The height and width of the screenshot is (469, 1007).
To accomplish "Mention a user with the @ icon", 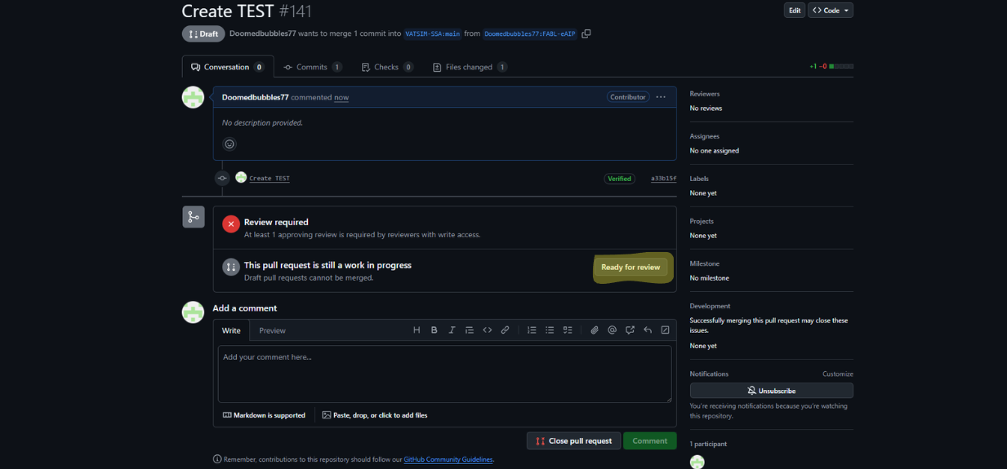I will (x=612, y=330).
